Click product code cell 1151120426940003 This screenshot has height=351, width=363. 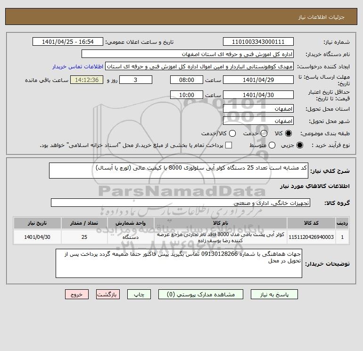tap(311, 237)
